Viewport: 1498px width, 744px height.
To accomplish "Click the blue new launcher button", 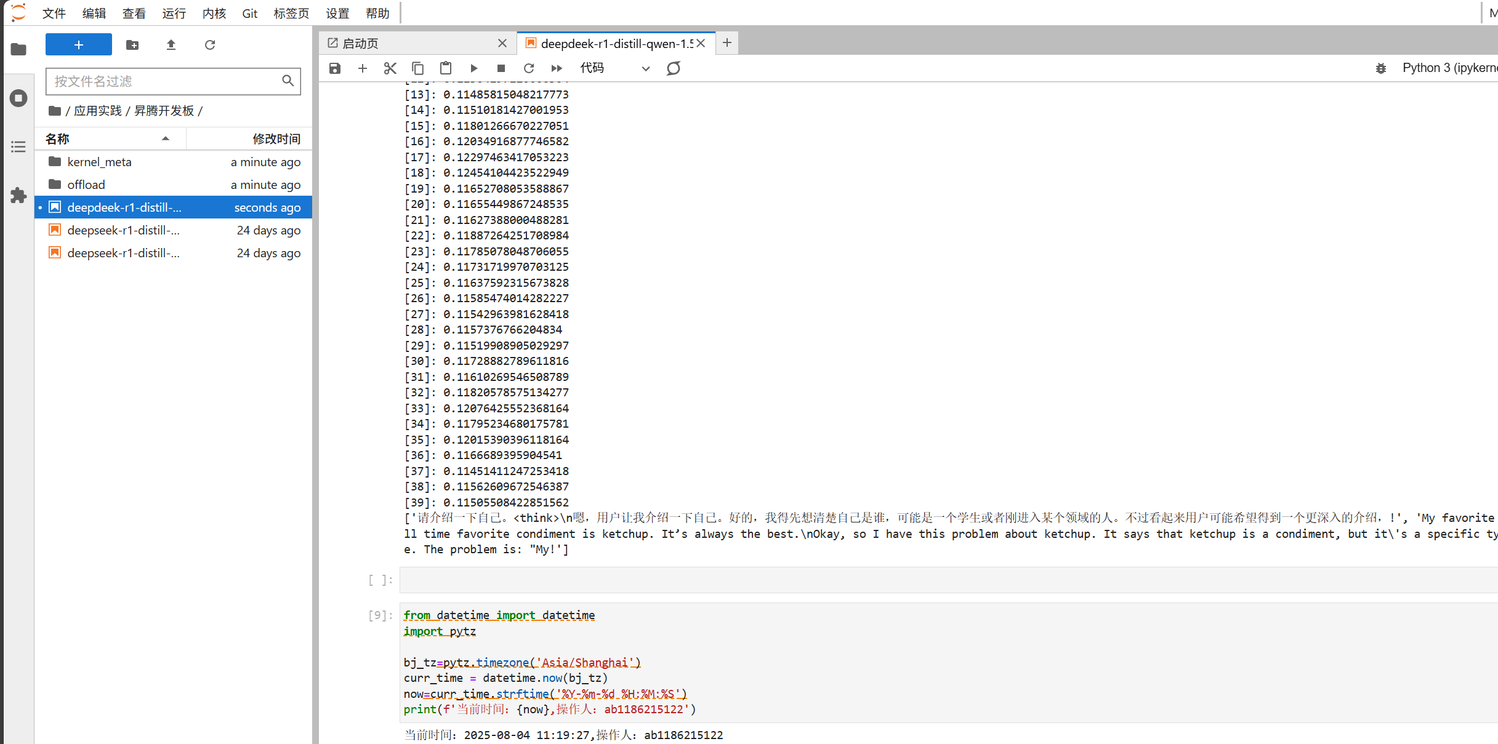I will tap(78, 45).
